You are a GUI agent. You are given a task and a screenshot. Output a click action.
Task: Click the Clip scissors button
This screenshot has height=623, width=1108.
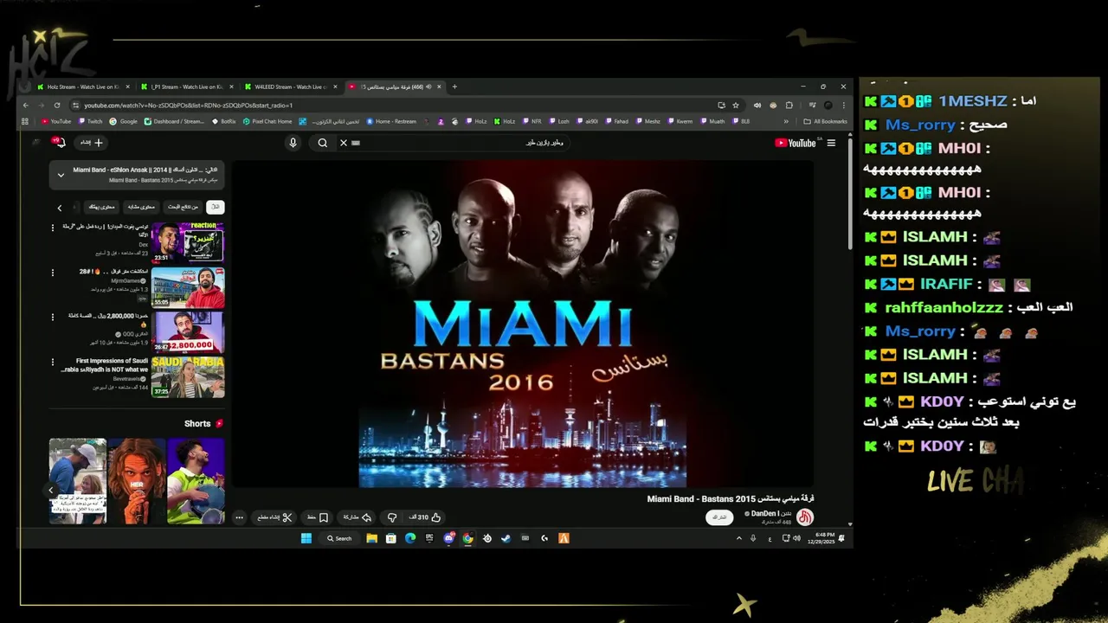click(275, 517)
